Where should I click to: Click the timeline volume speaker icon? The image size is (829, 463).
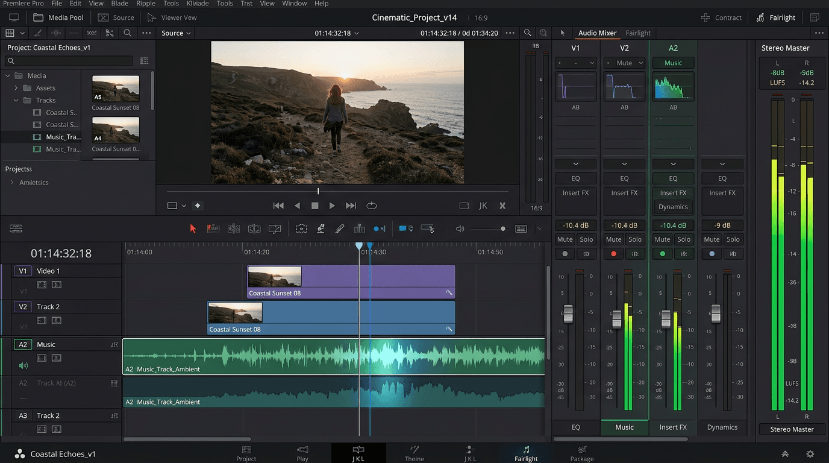pyautogui.click(x=460, y=228)
